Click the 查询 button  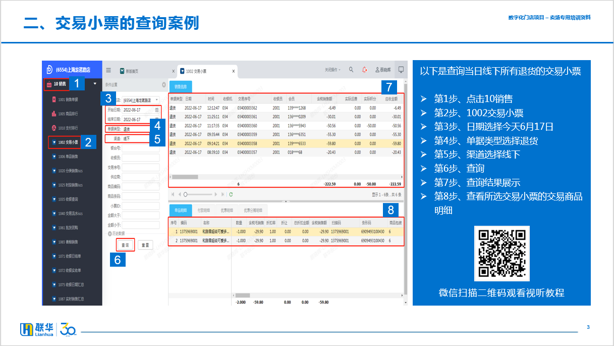pyautogui.click(x=126, y=245)
